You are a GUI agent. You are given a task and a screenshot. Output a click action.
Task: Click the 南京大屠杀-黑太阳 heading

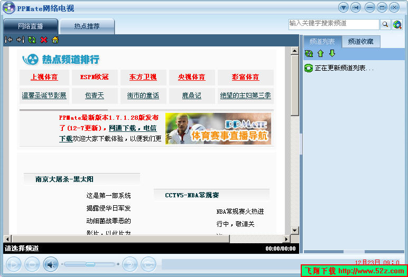(x=64, y=179)
